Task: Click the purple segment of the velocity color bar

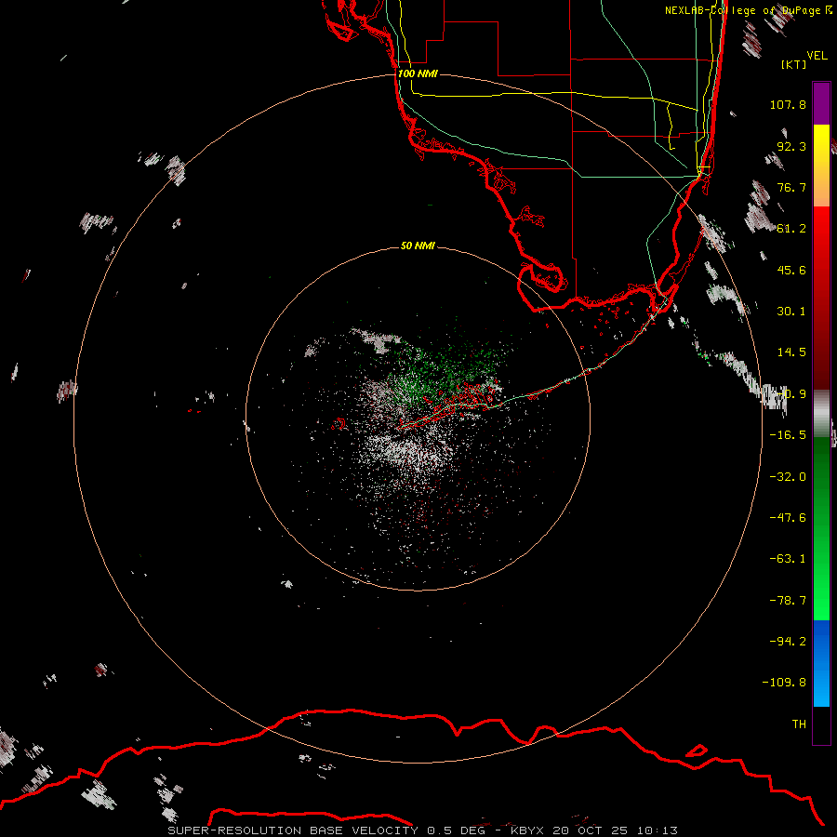Action: 821,103
